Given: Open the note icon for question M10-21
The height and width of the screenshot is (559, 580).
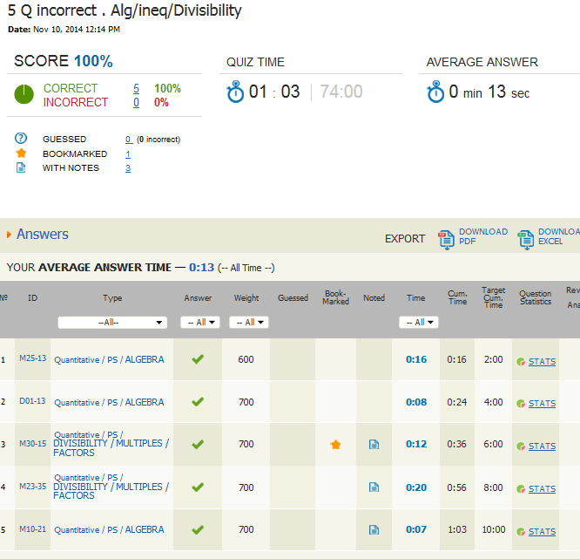Looking at the screenshot, I should click(x=374, y=530).
